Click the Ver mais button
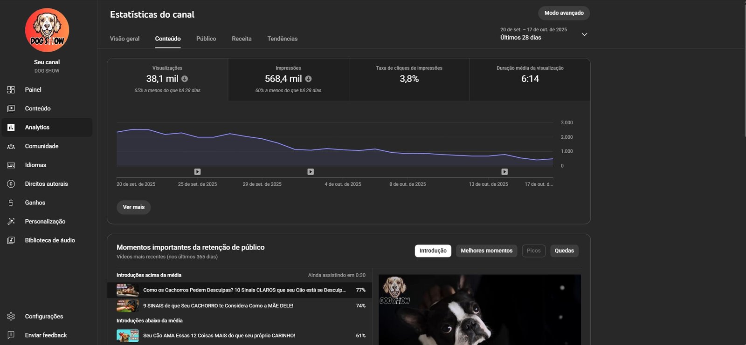 134,207
